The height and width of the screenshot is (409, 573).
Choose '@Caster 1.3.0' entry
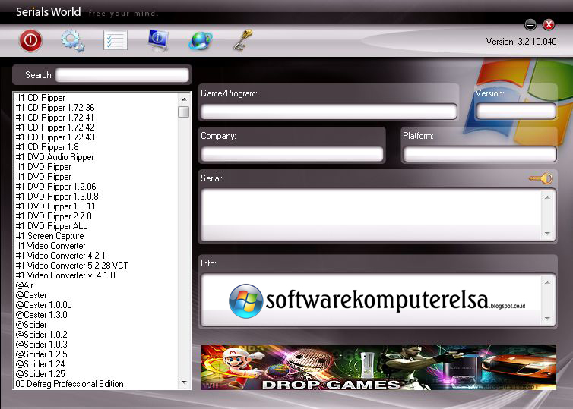pos(41,314)
